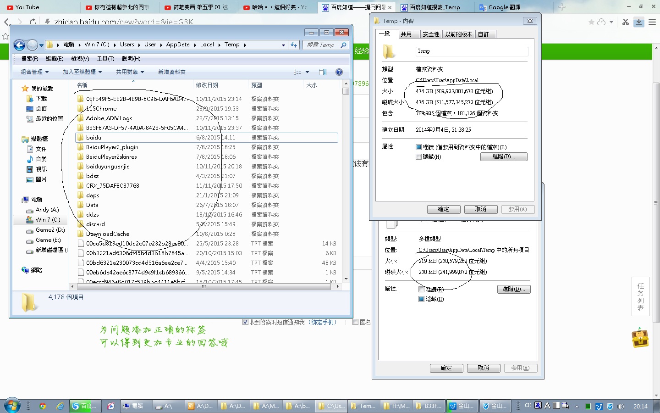
Task: Toggle 唯讀(R) checkbox in the rear properties dialog
Action: coord(421,290)
